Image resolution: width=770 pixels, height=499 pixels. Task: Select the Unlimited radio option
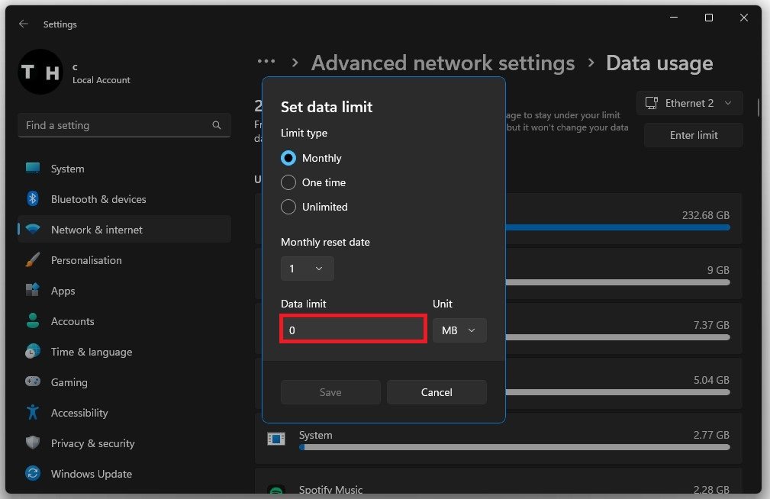(288, 207)
